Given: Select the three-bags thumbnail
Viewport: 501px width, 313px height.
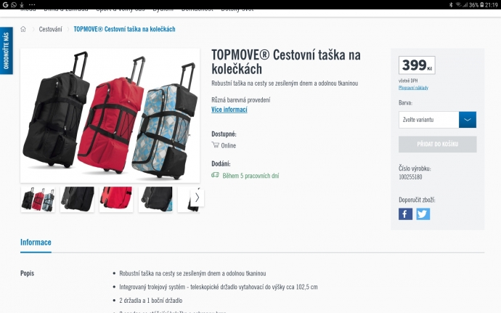Looking at the screenshot, I should 38,199.
